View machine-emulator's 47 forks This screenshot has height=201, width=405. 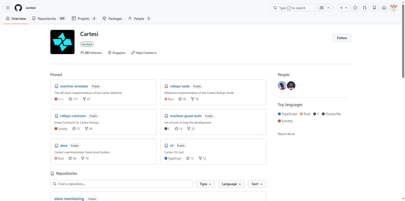[86, 99]
